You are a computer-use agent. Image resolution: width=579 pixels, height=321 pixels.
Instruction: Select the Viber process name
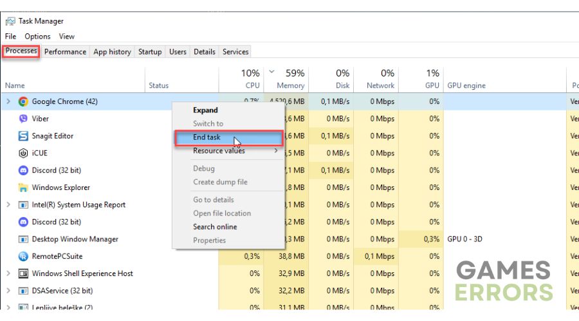(41, 119)
